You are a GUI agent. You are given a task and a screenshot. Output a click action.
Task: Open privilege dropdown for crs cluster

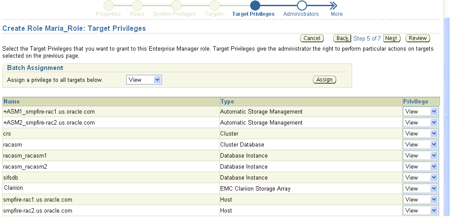[420, 133]
